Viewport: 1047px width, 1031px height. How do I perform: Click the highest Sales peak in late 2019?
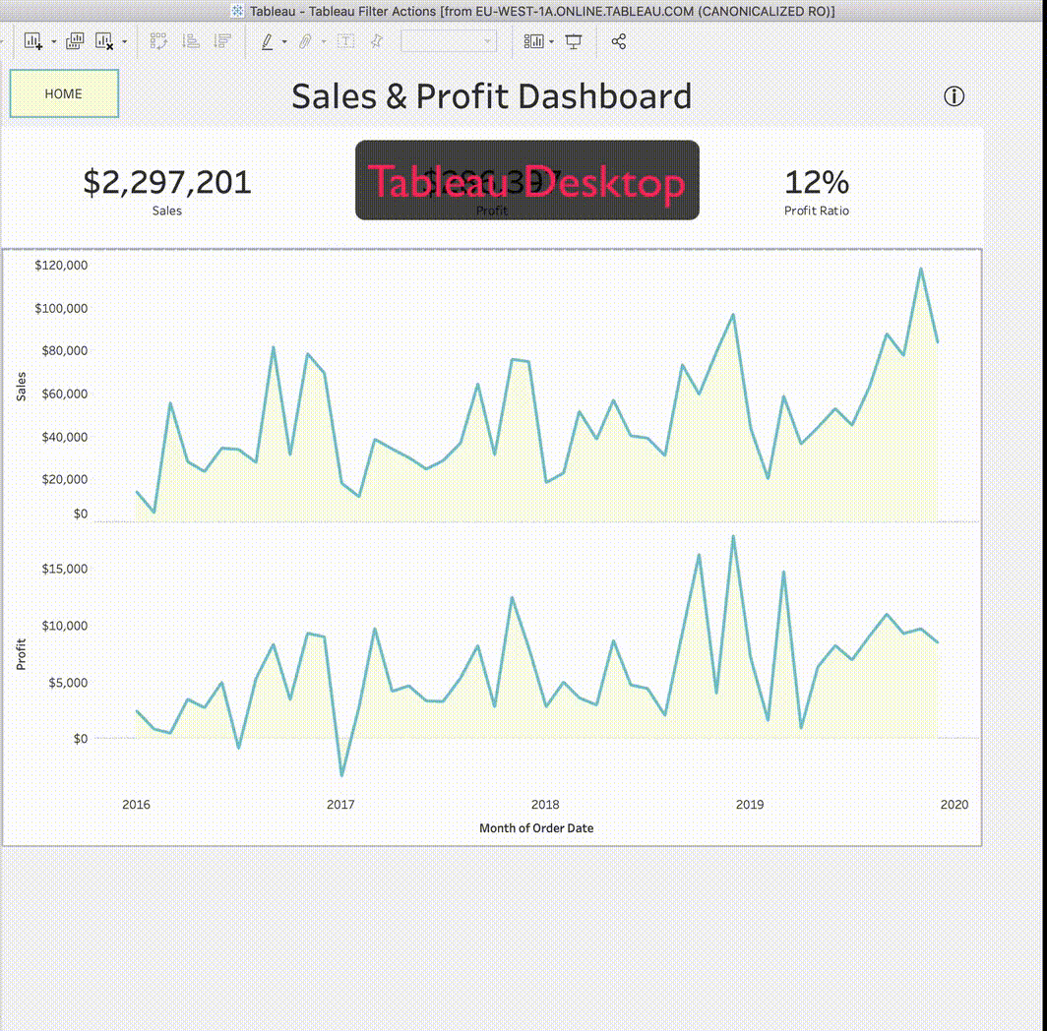tap(921, 270)
